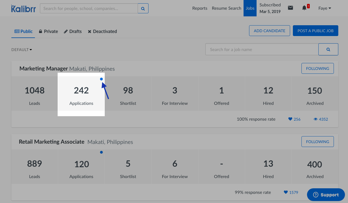
Task: Toggle FOLLOWING on Marketing Manager job
Action: pos(317,68)
